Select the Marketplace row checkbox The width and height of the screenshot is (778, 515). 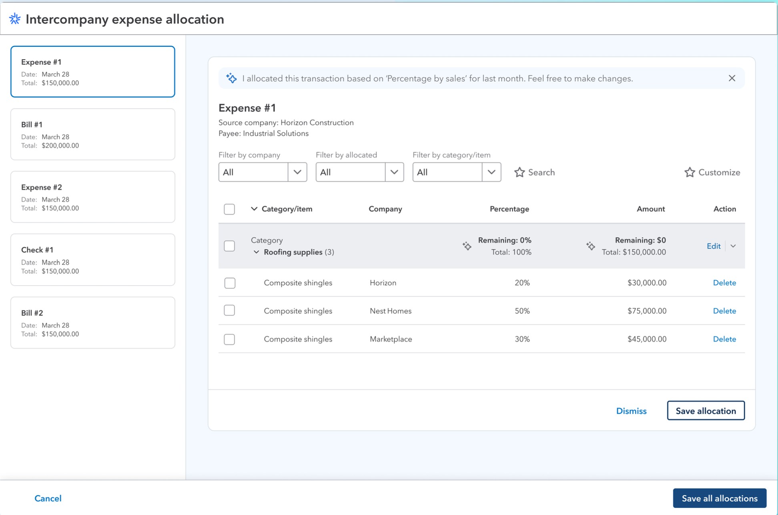(229, 339)
